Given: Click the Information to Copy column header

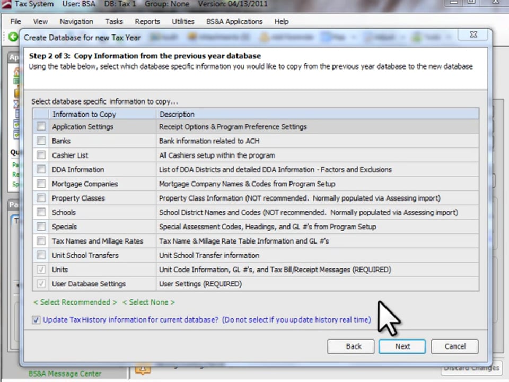Looking at the screenshot, I should click(102, 114).
